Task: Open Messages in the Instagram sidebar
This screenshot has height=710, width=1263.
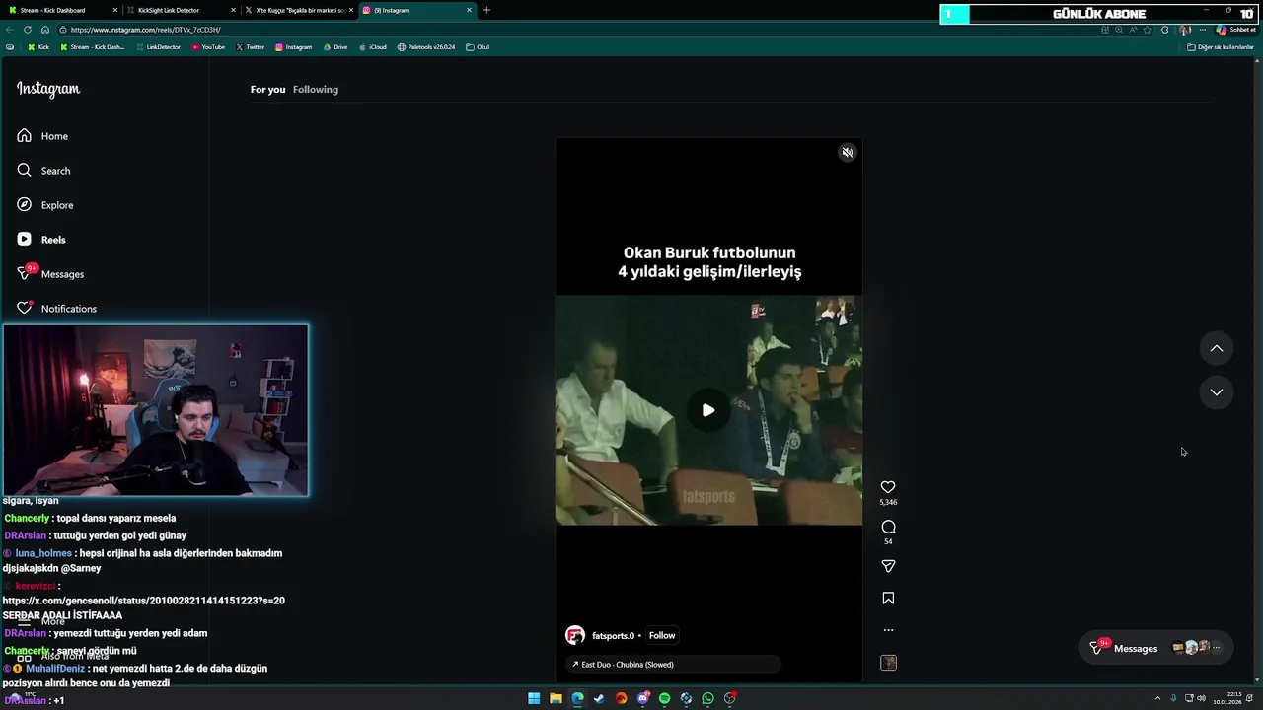Action: coord(50,273)
